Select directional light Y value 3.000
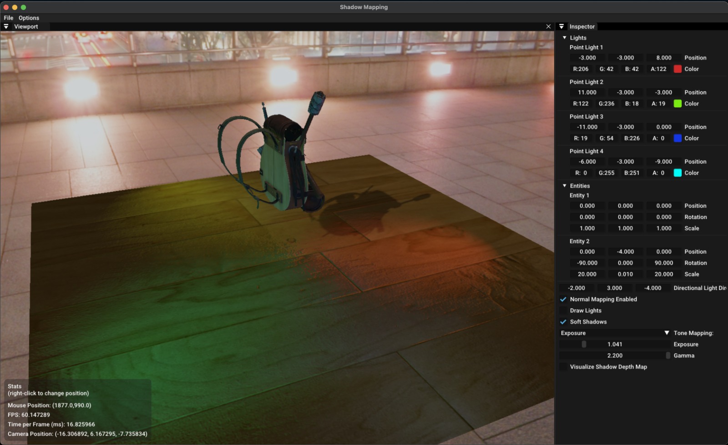 (615, 288)
